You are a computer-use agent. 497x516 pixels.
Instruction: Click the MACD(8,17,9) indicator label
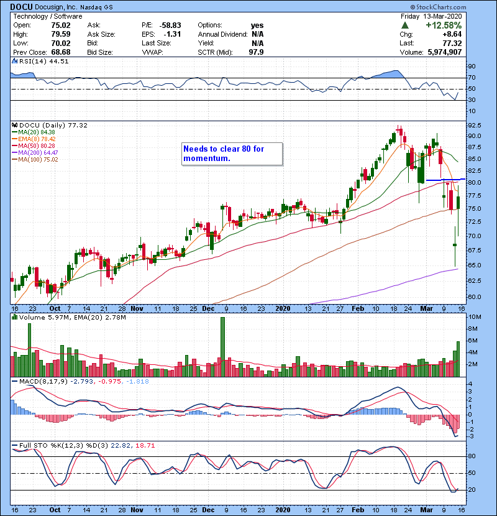43,382
